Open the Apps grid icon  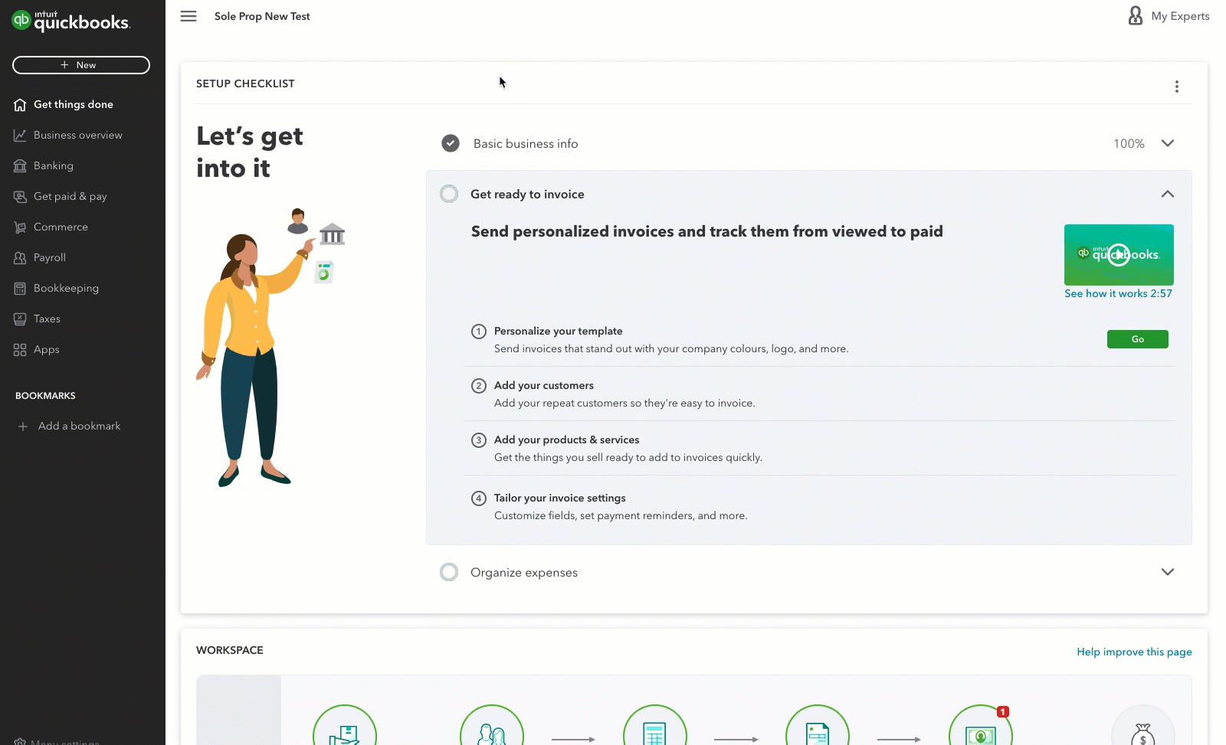point(20,350)
